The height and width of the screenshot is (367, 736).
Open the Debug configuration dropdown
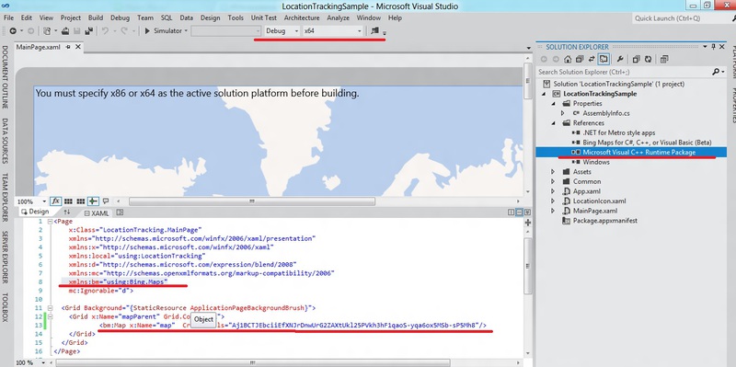coord(282,30)
